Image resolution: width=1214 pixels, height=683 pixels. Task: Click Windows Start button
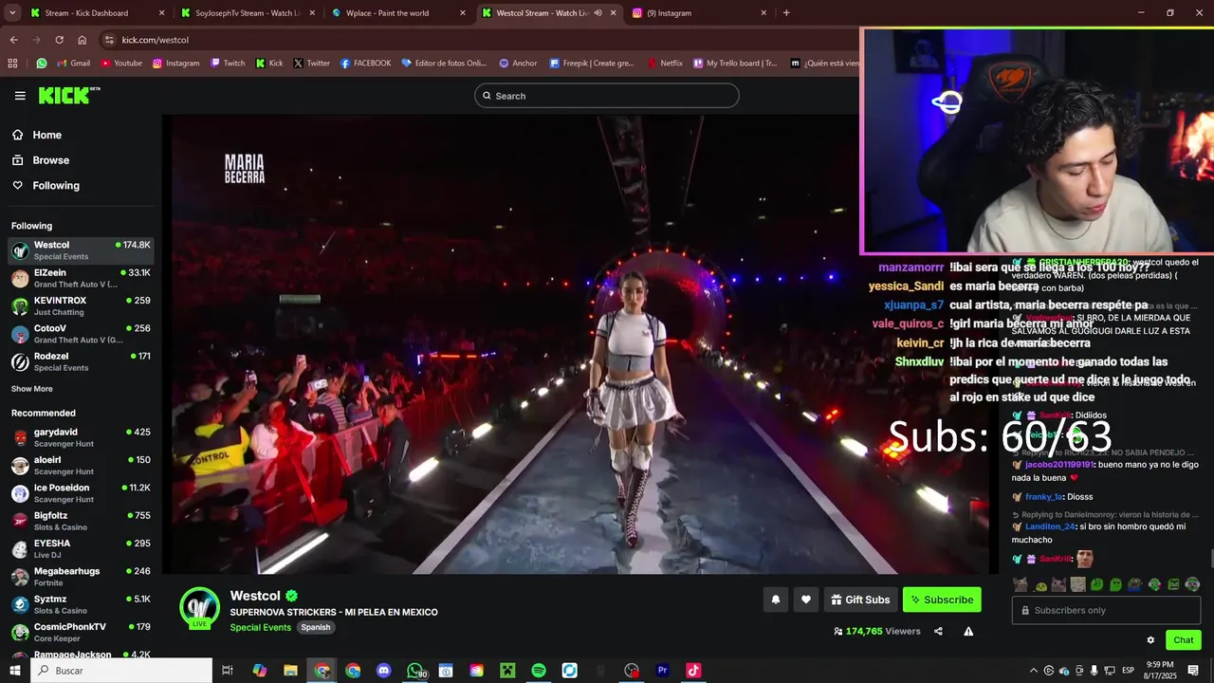pos(15,671)
